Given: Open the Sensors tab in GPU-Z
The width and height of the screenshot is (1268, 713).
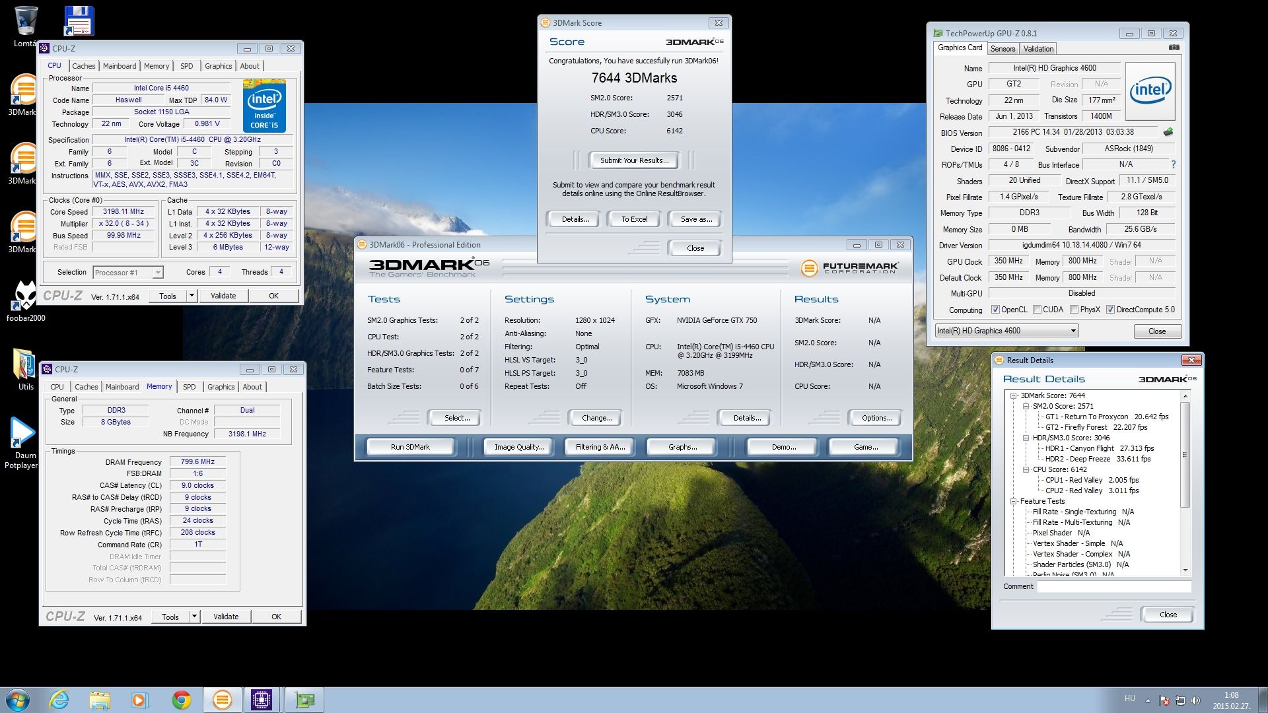Looking at the screenshot, I should tap(1003, 49).
